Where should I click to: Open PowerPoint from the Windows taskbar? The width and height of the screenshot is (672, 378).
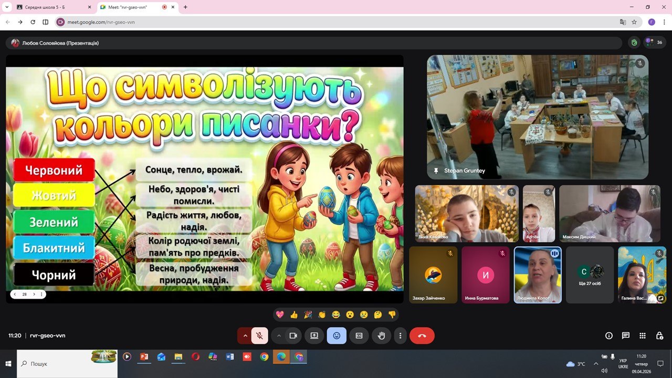144,356
